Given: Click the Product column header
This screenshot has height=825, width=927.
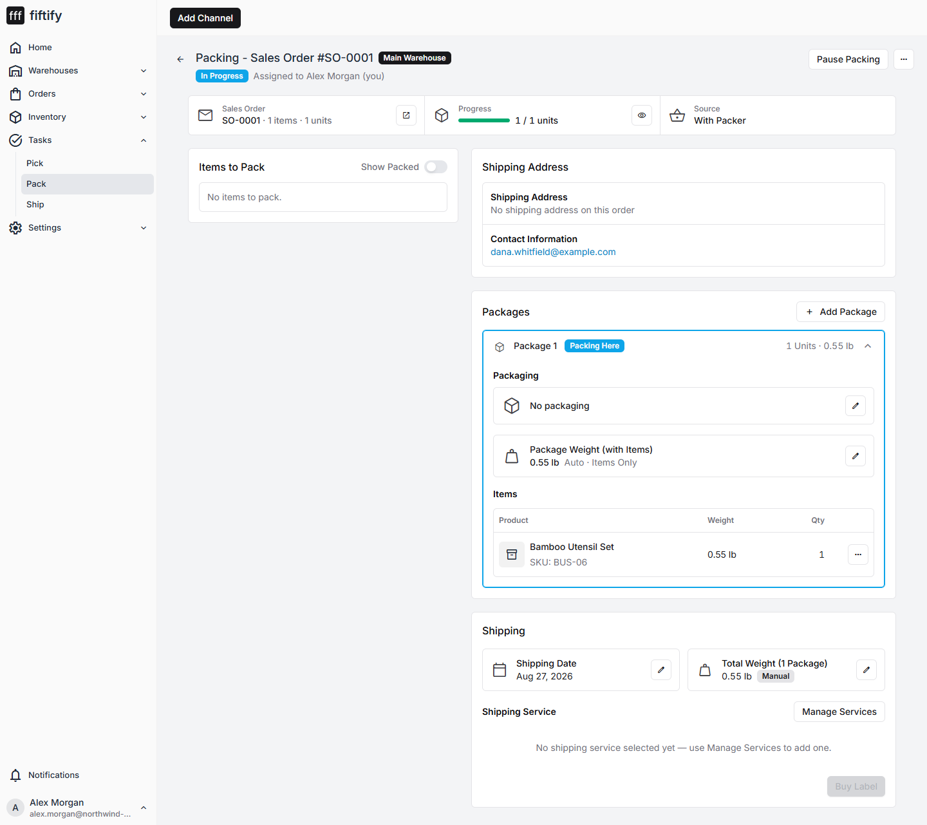Looking at the screenshot, I should pos(514,520).
